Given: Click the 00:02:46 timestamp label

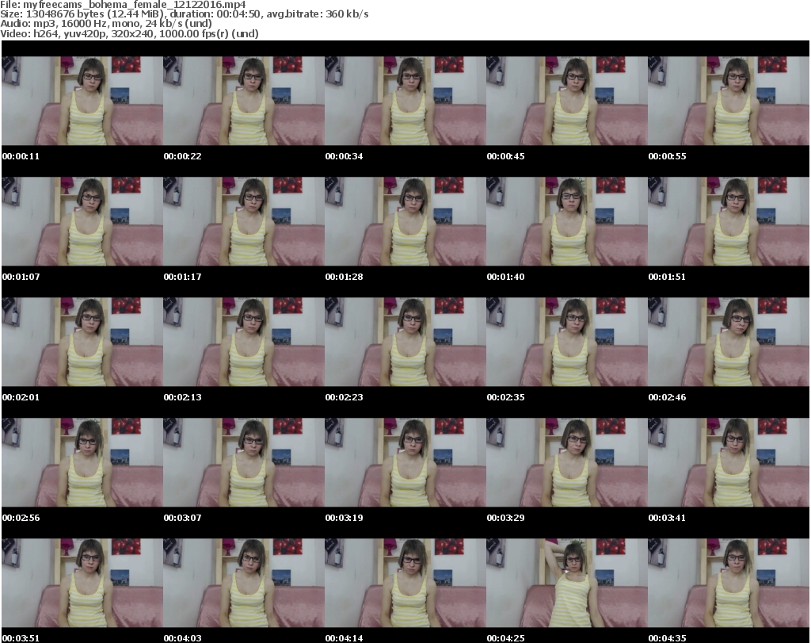Looking at the screenshot, I should pyautogui.click(x=667, y=397).
